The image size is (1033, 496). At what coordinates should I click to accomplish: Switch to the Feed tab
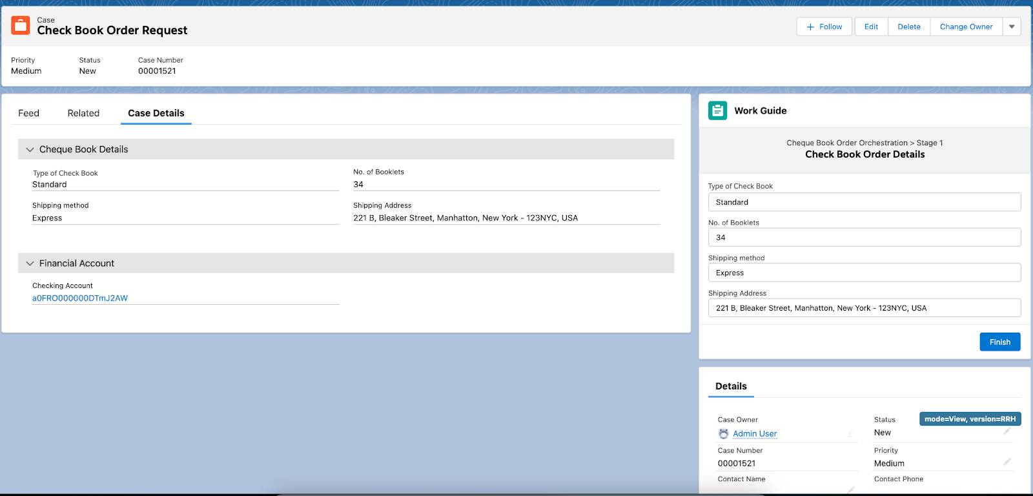click(28, 113)
